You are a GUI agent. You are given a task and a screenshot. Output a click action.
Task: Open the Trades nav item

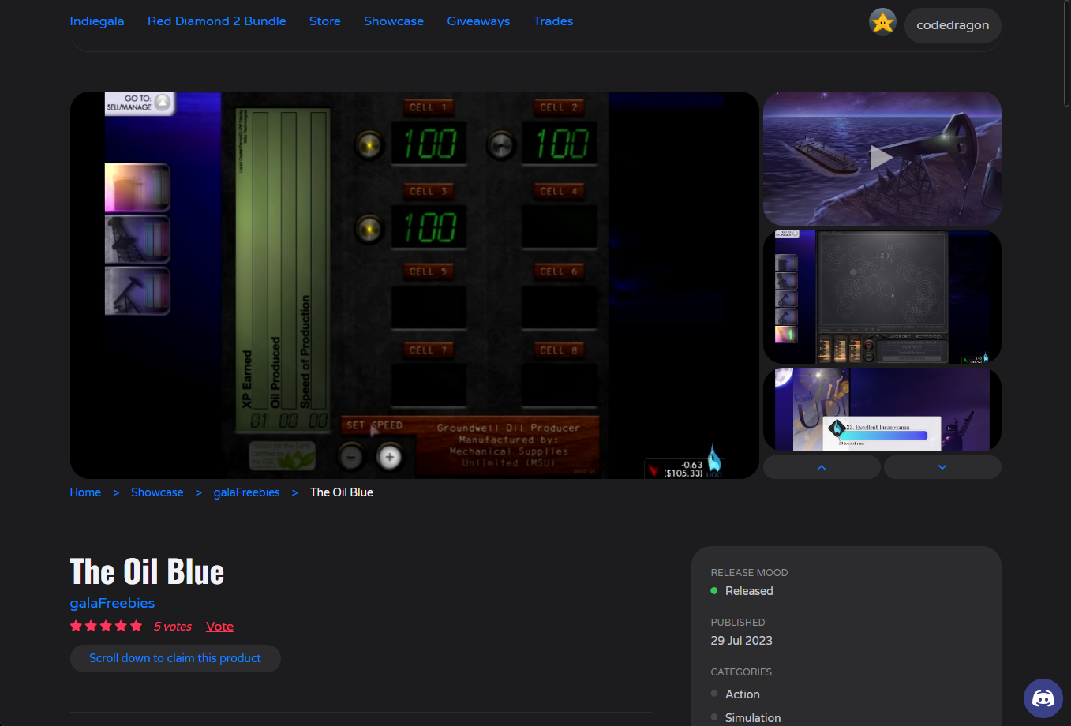tap(553, 21)
